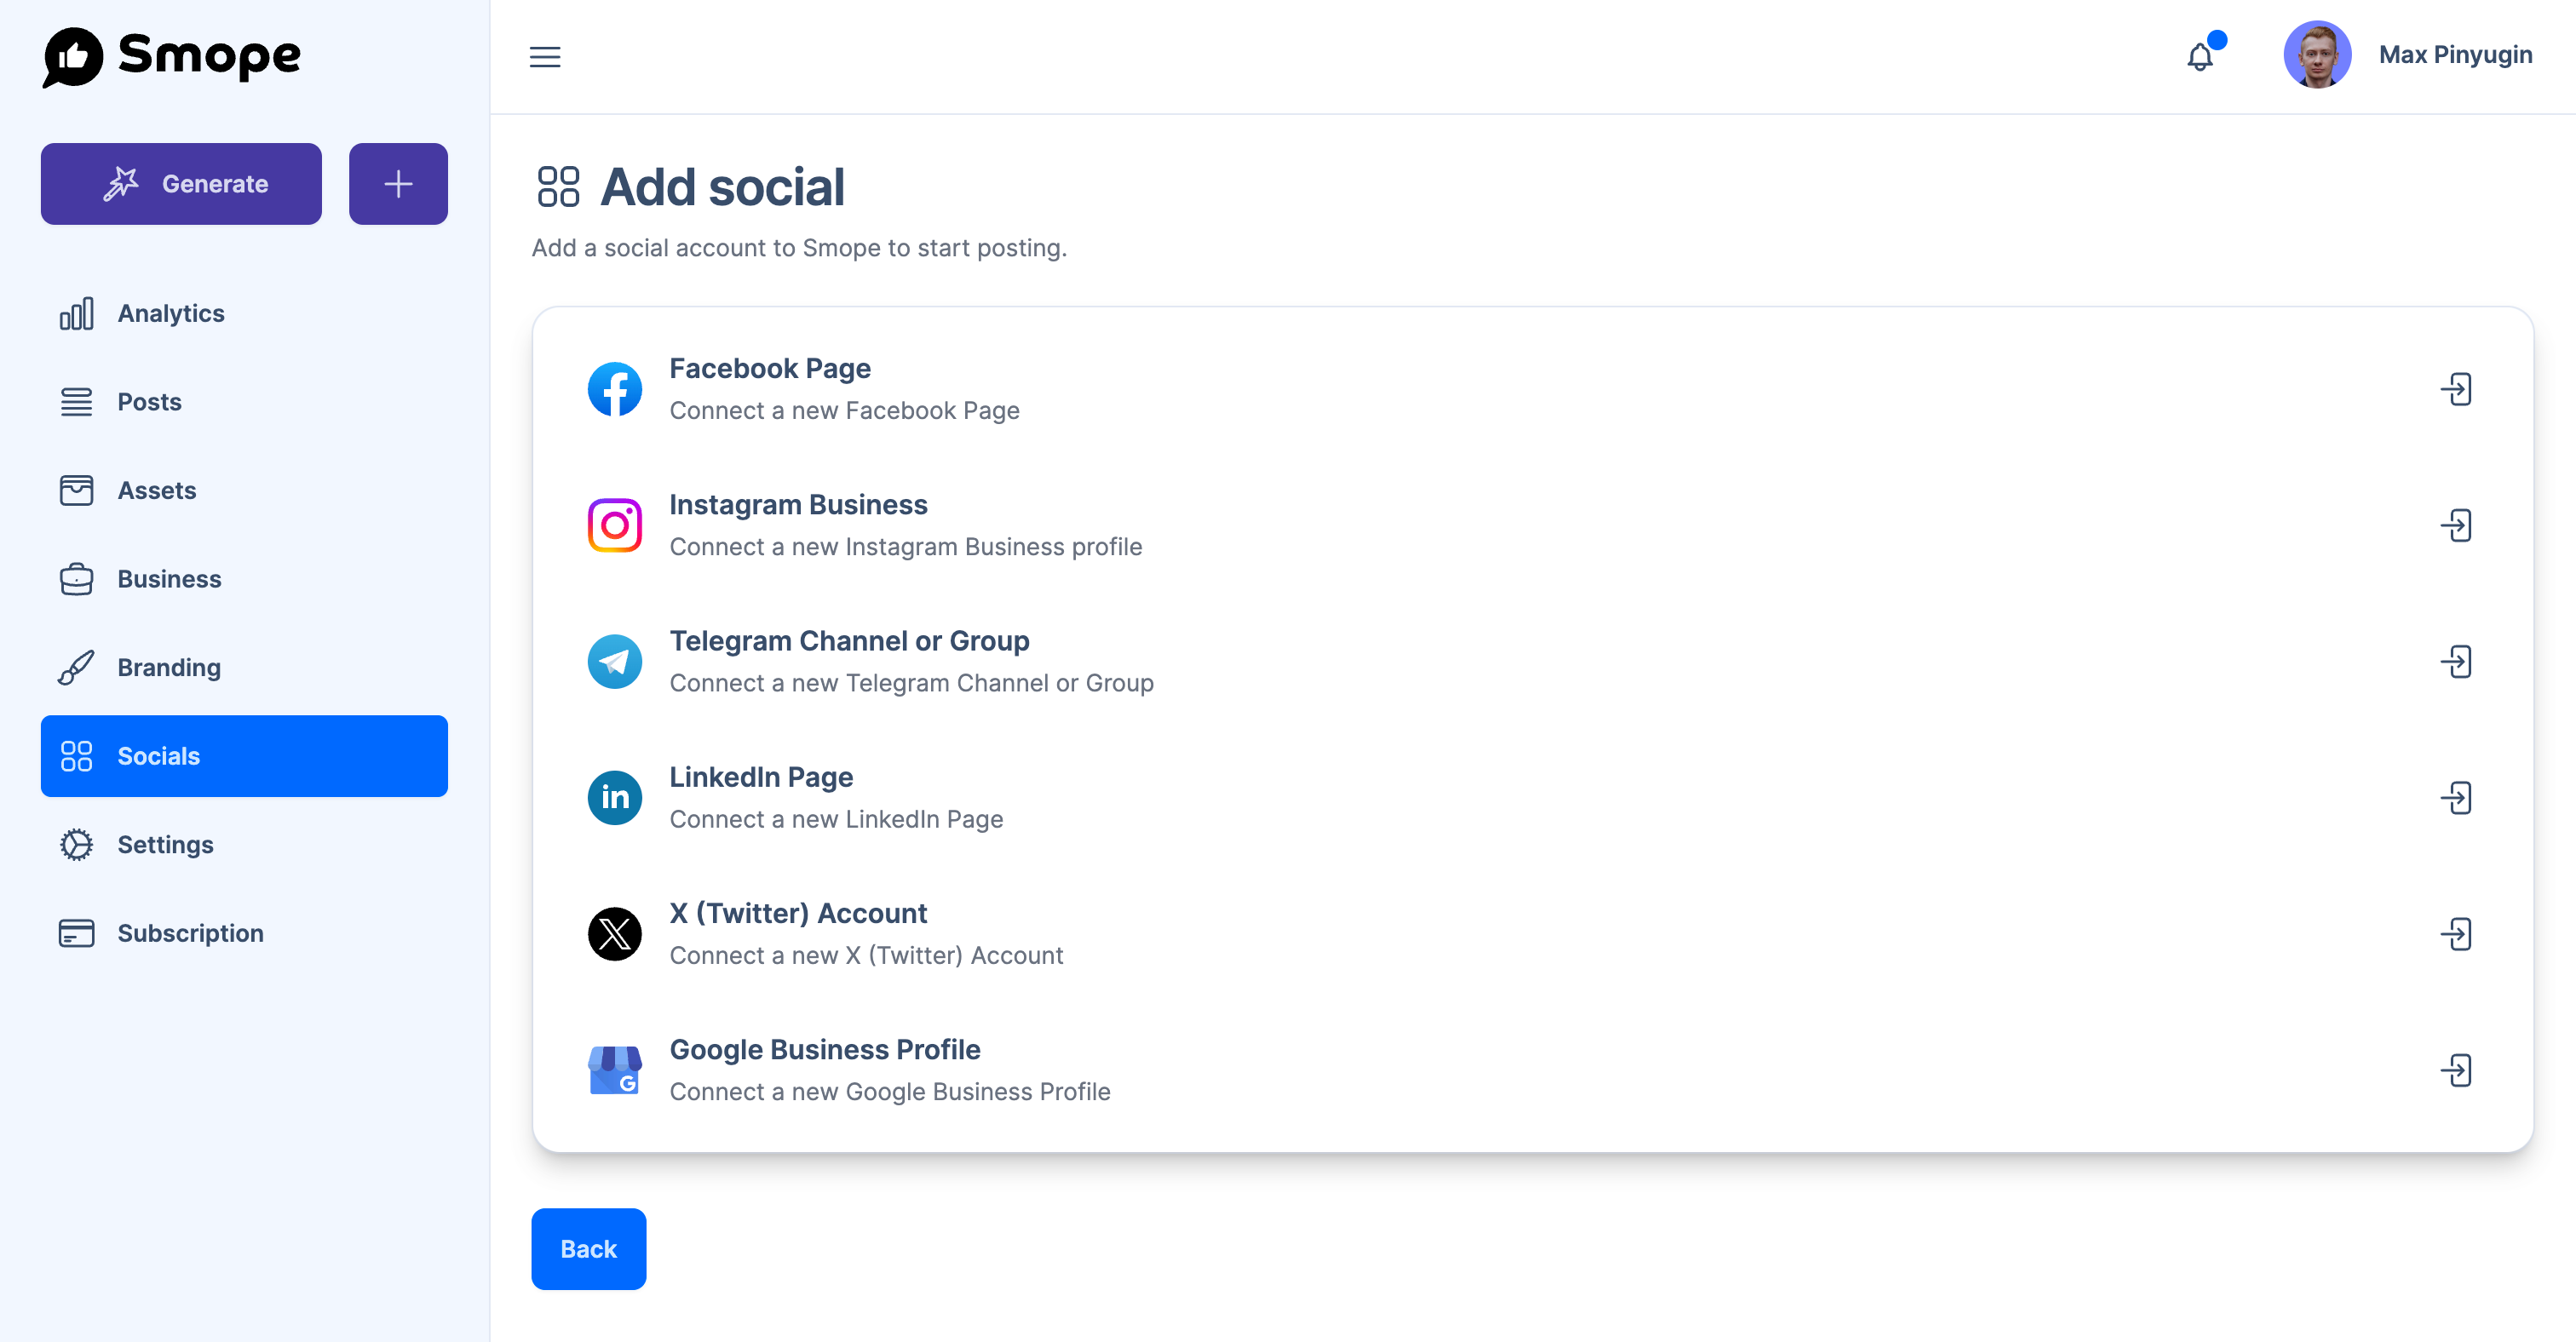This screenshot has width=2576, height=1342.
Task: Connect Facebook Page via login arrow icon
Action: (x=2456, y=388)
